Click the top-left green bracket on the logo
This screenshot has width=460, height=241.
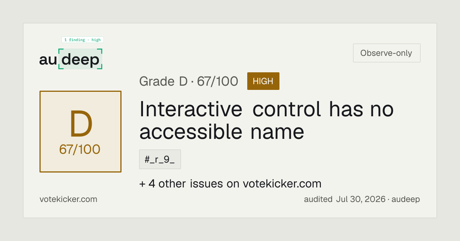tap(61, 51)
